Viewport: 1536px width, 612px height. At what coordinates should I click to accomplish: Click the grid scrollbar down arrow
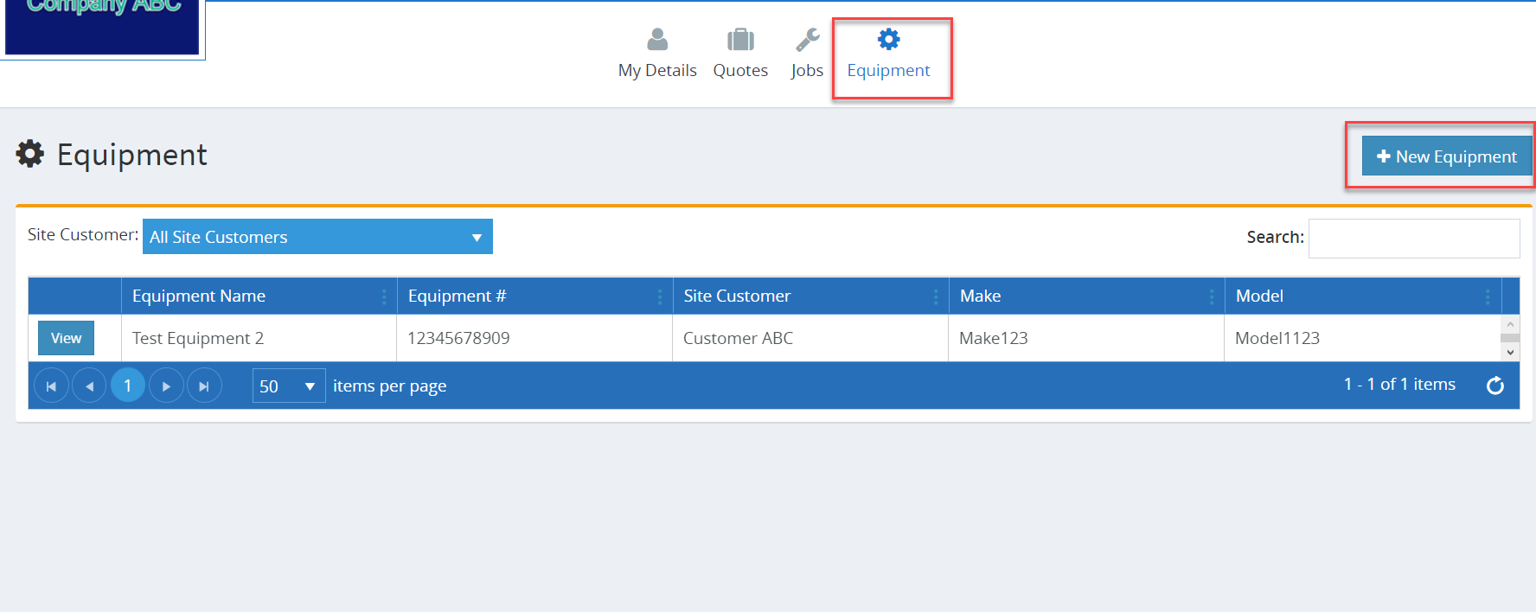(1510, 353)
